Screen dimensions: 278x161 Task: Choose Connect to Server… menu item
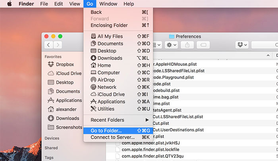[118, 137]
